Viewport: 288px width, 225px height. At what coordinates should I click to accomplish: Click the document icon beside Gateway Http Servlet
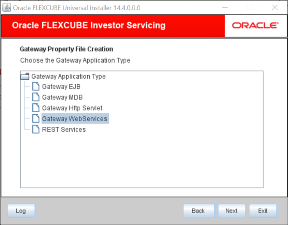[36, 108]
